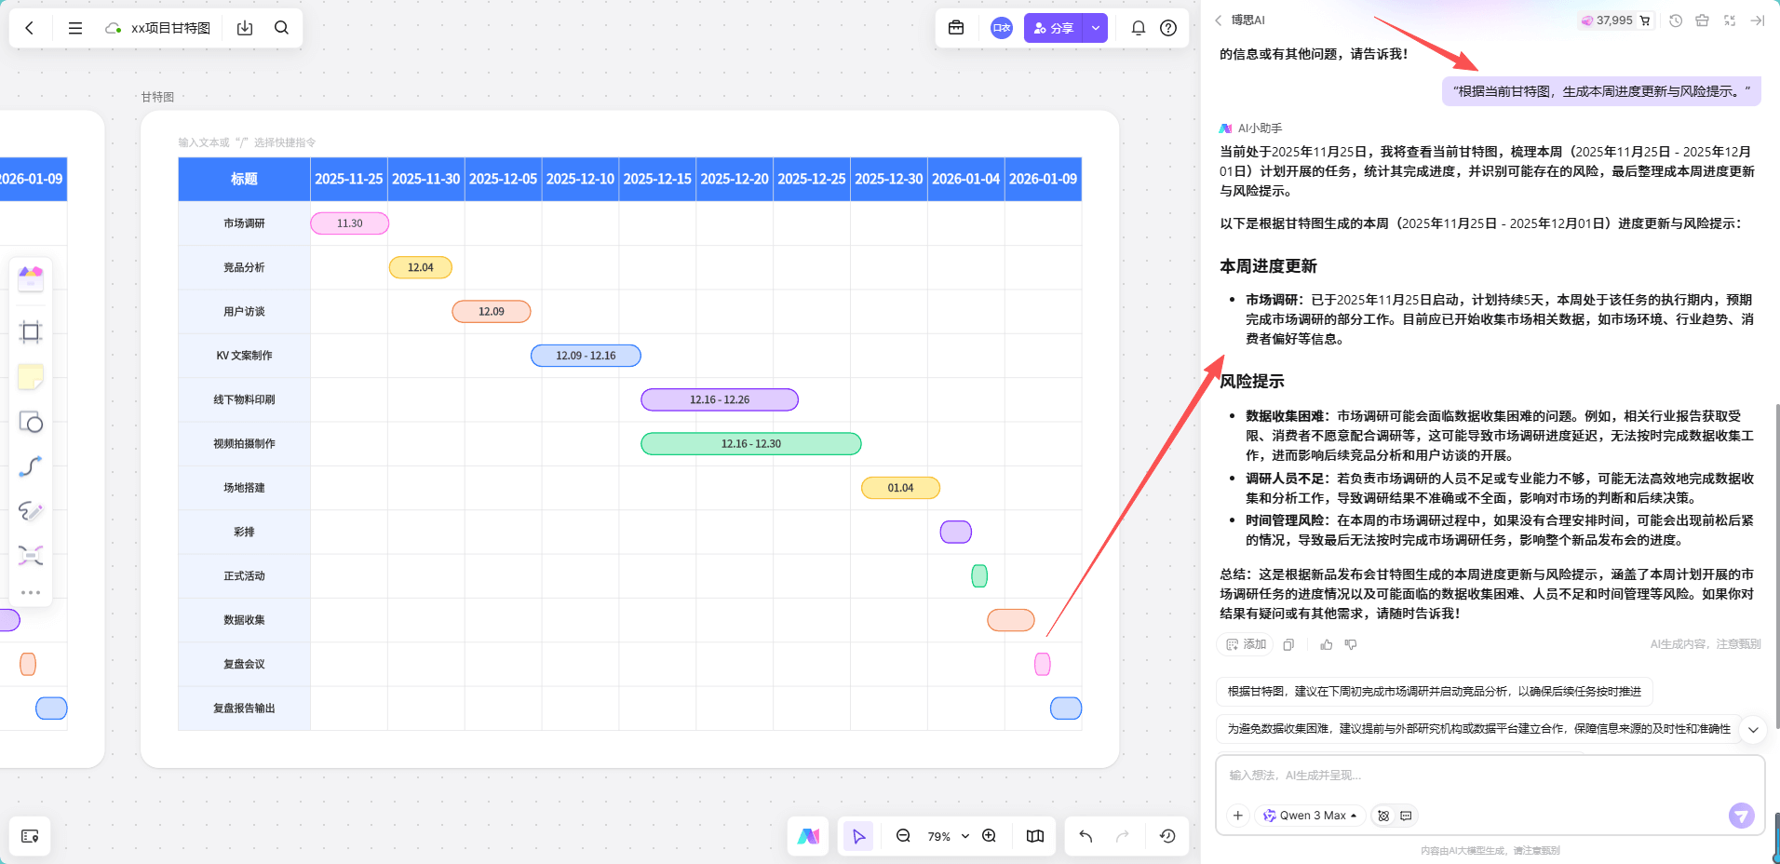Viewport: 1780px width, 864px height.
Task: Open the export/download icon next to the file name
Action: point(245,28)
